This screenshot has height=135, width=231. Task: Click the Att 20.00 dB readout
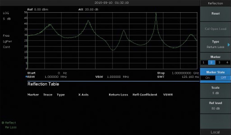(x=88, y=9)
